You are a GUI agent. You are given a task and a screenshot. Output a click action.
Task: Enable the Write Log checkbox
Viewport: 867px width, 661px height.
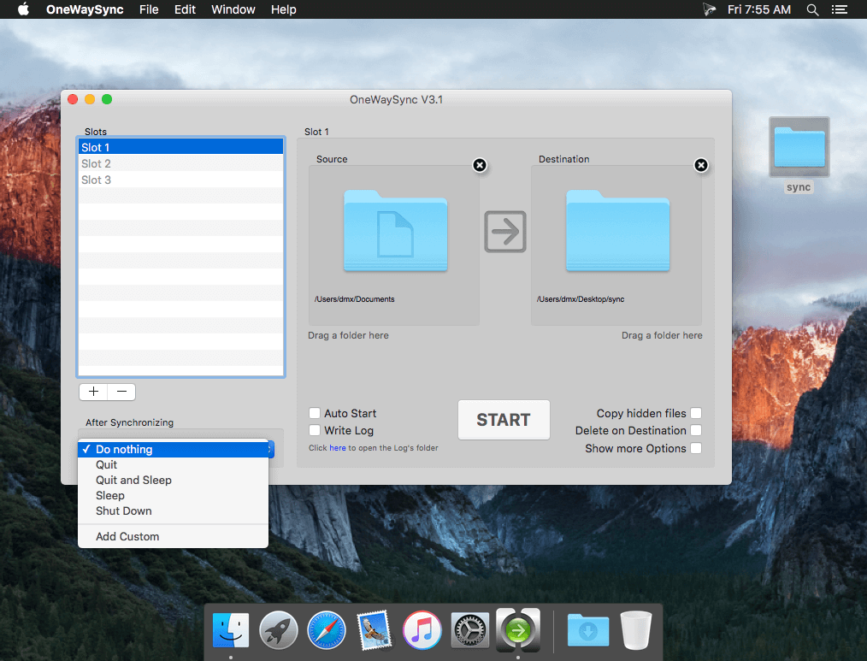(x=315, y=430)
